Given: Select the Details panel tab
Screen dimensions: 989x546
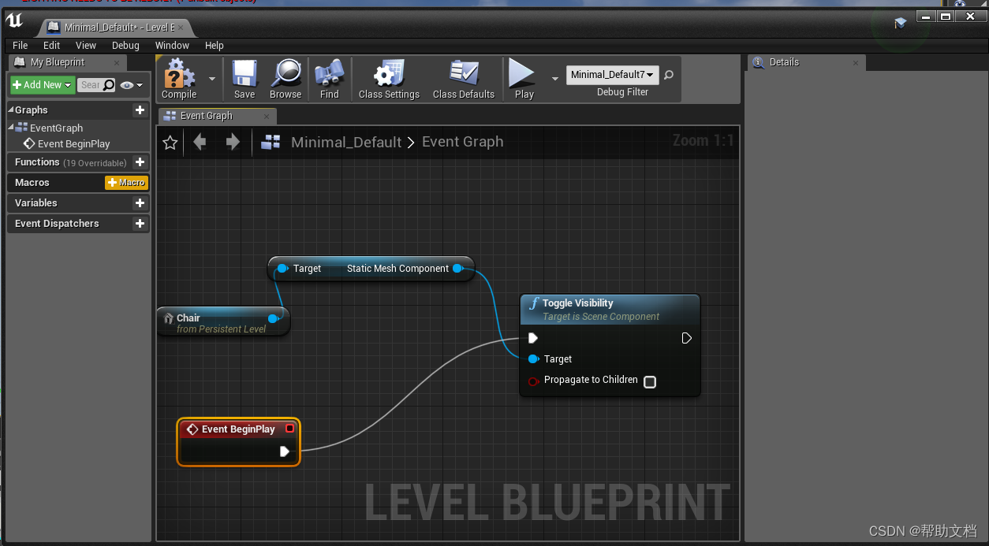Looking at the screenshot, I should coord(804,62).
